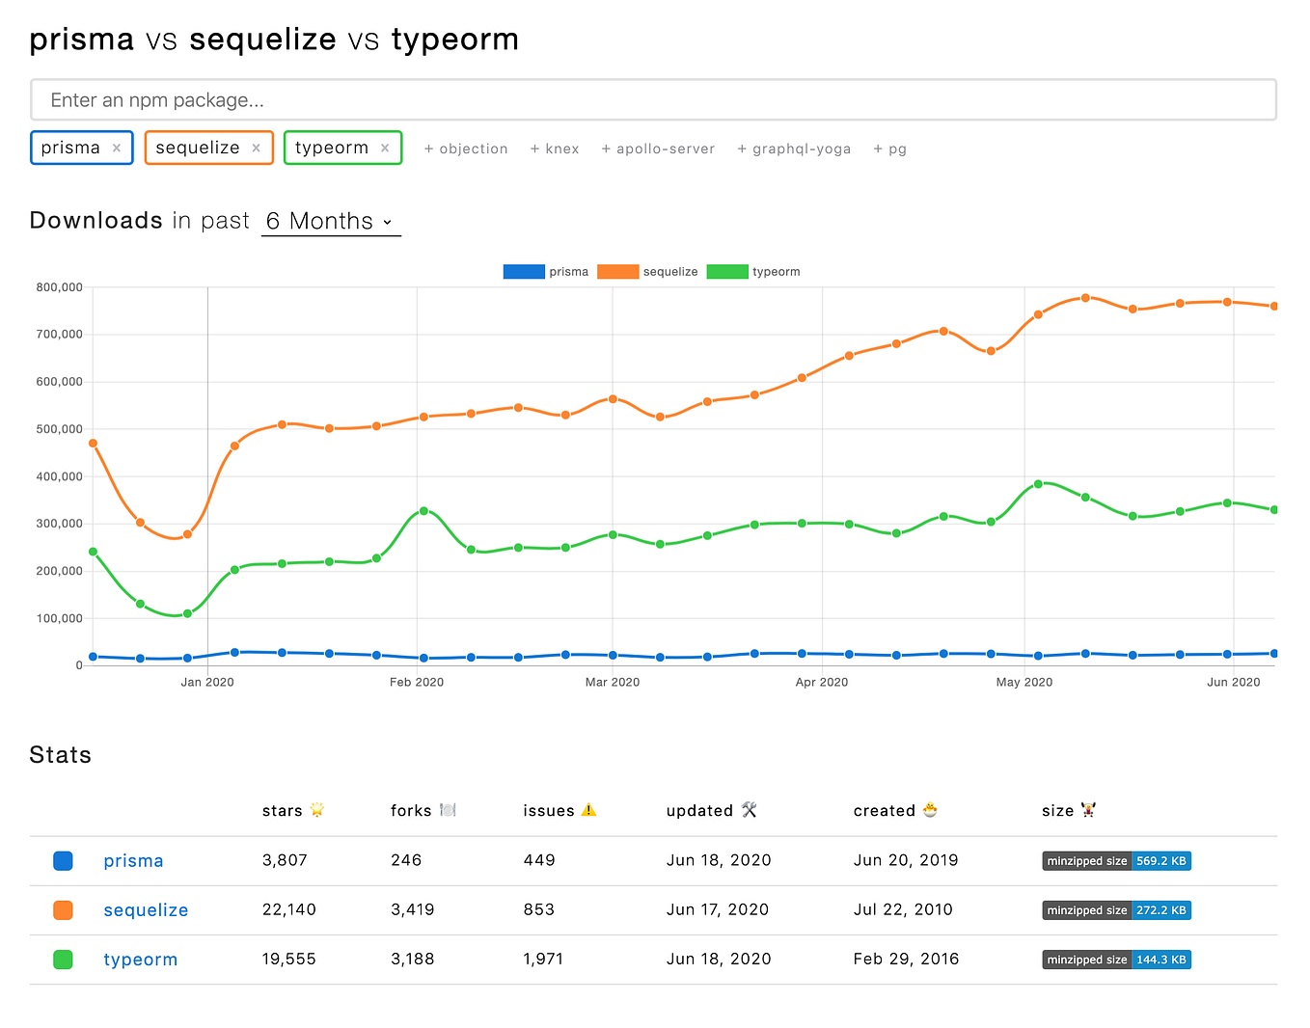Remove typeorm from the comparison
The width and height of the screenshot is (1310, 1028).
[x=385, y=147]
